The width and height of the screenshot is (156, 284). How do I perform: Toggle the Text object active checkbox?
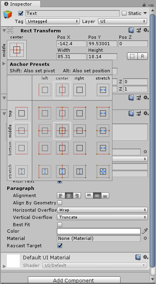point(21,13)
